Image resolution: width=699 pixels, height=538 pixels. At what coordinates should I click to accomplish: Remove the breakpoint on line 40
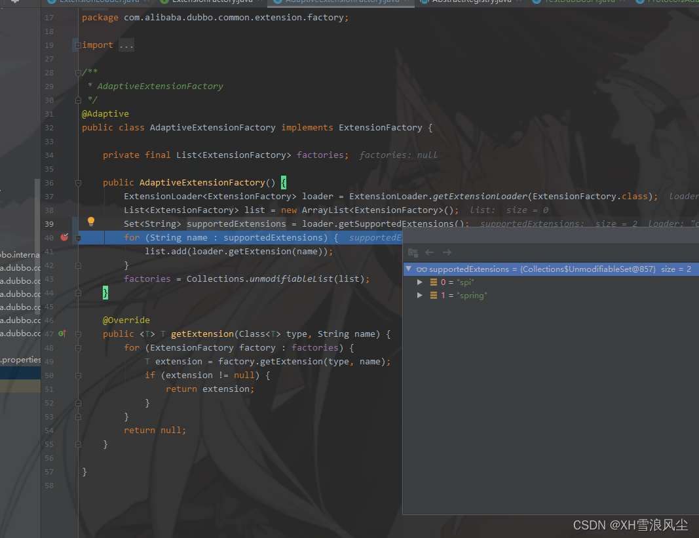65,237
